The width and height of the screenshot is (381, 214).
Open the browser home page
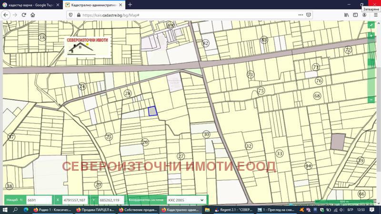point(33,15)
